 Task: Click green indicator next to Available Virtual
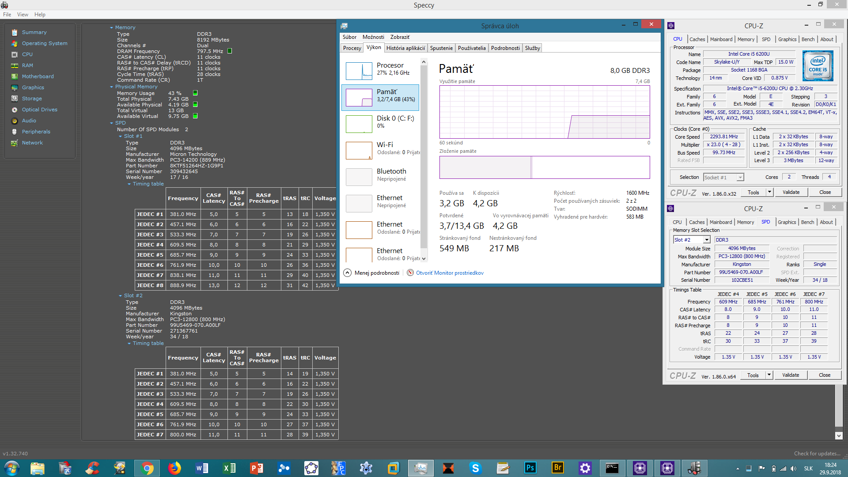coord(195,116)
